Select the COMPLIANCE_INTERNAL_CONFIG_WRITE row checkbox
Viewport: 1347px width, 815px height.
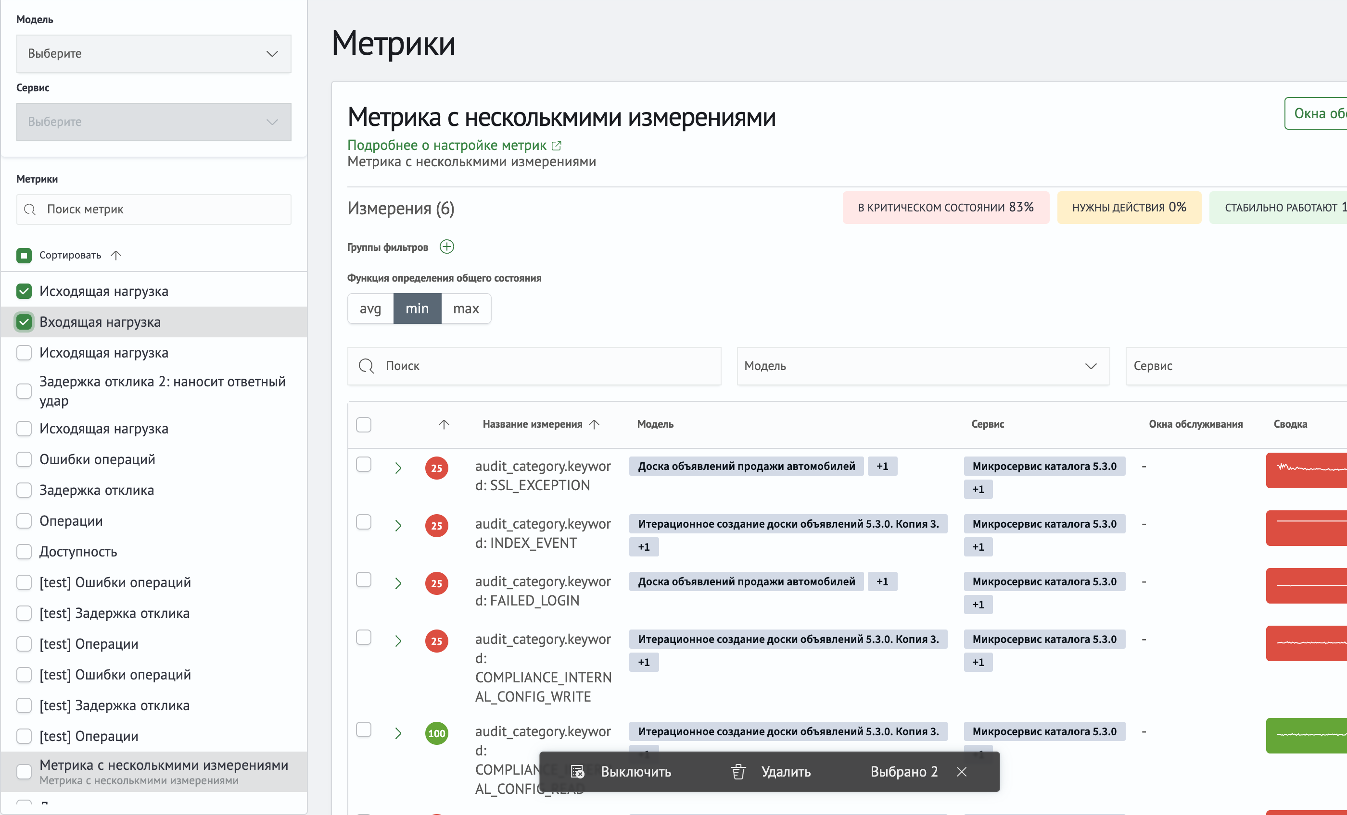pyautogui.click(x=364, y=637)
